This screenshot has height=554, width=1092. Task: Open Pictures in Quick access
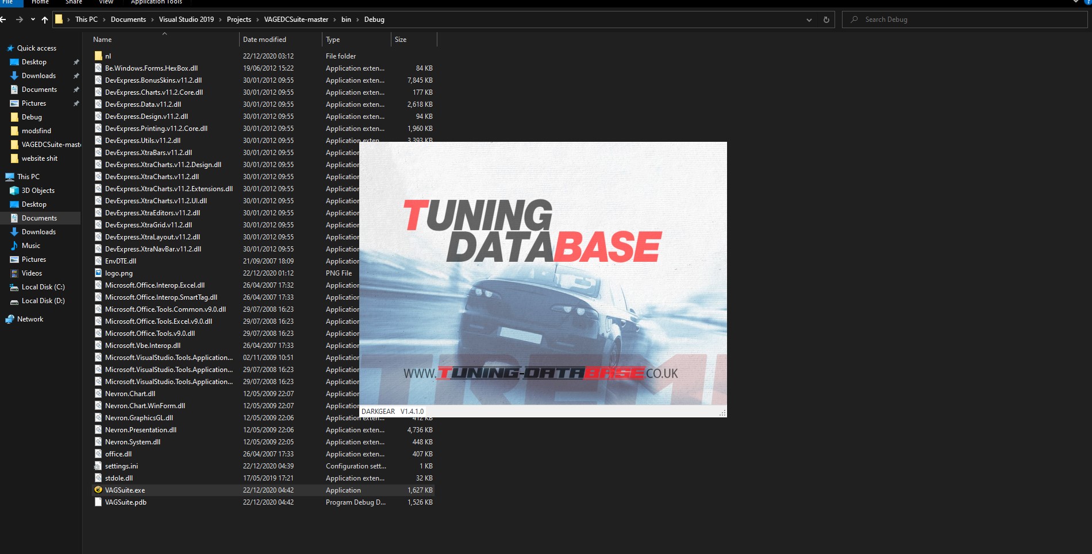point(34,103)
